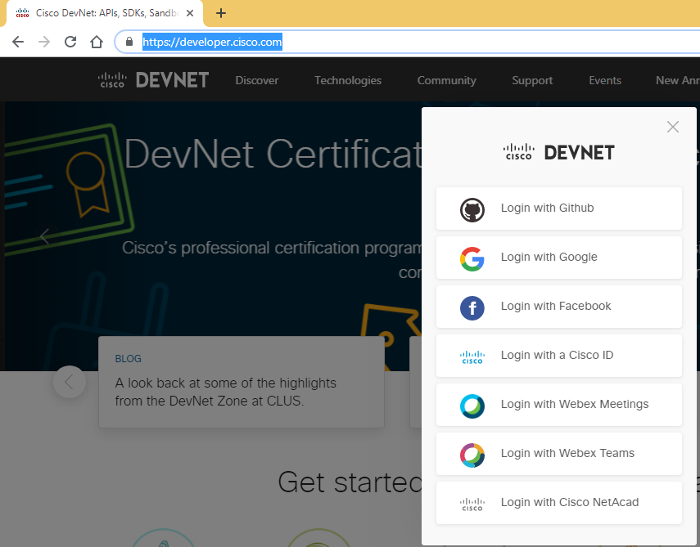Viewport: 700px width, 547px height.
Task: Open the Discover menu
Action: coord(257,80)
